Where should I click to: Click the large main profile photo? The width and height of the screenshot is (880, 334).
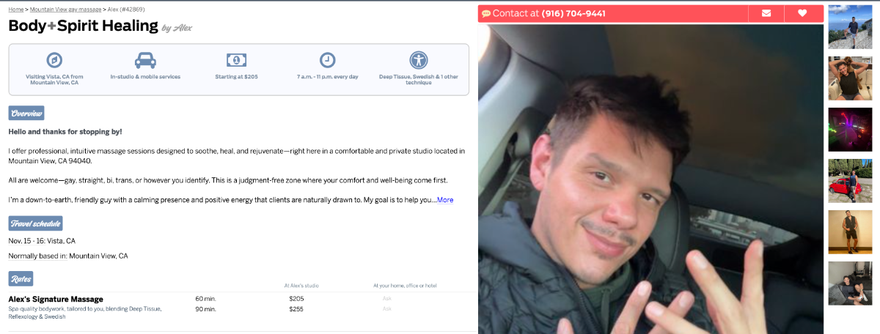(x=650, y=178)
